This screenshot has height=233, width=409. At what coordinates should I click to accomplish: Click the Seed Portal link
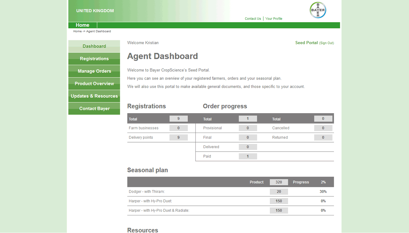click(307, 43)
